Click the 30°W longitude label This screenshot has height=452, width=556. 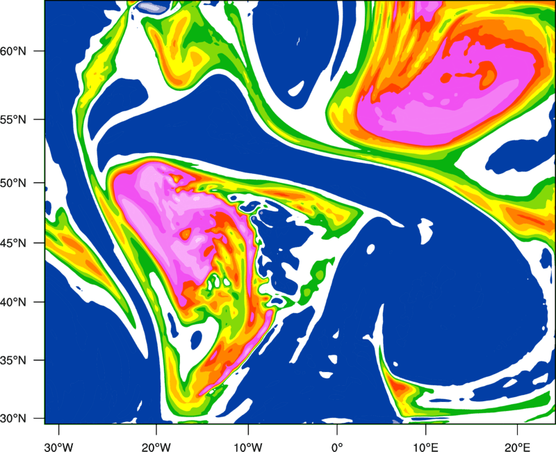(x=58, y=447)
